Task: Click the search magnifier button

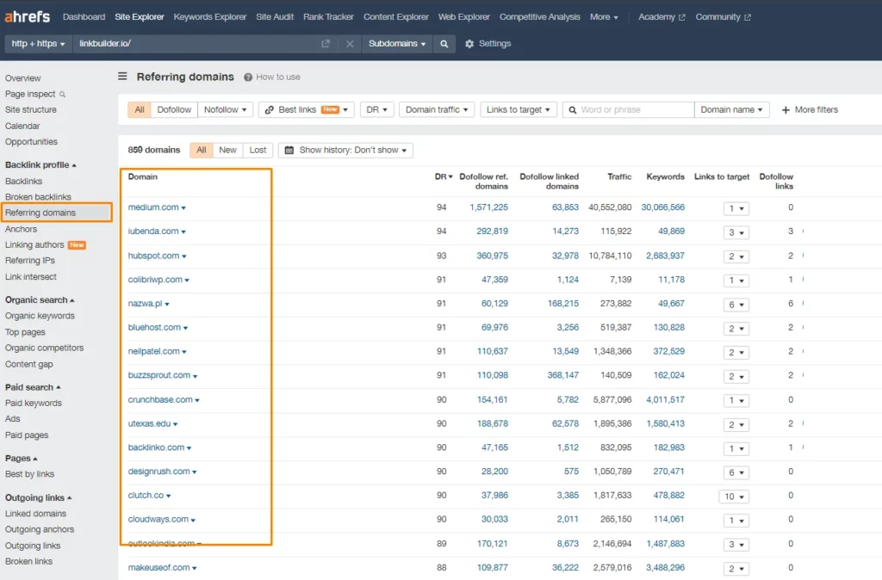Action: (x=444, y=43)
